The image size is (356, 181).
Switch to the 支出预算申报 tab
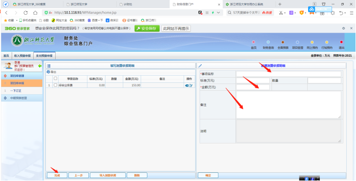(x=44, y=56)
